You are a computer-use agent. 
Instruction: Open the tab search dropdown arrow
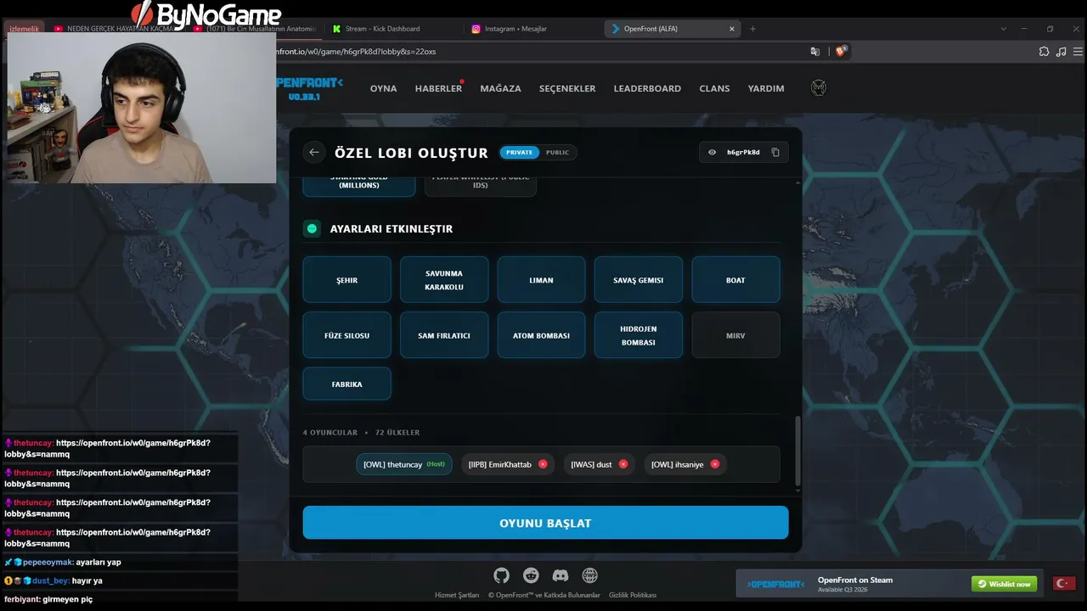(1002, 29)
